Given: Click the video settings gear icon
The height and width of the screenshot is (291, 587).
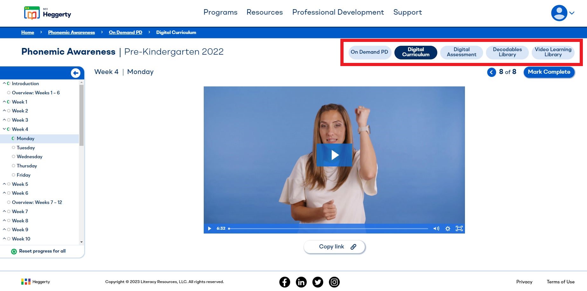Looking at the screenshot, I should pos(447,228).
